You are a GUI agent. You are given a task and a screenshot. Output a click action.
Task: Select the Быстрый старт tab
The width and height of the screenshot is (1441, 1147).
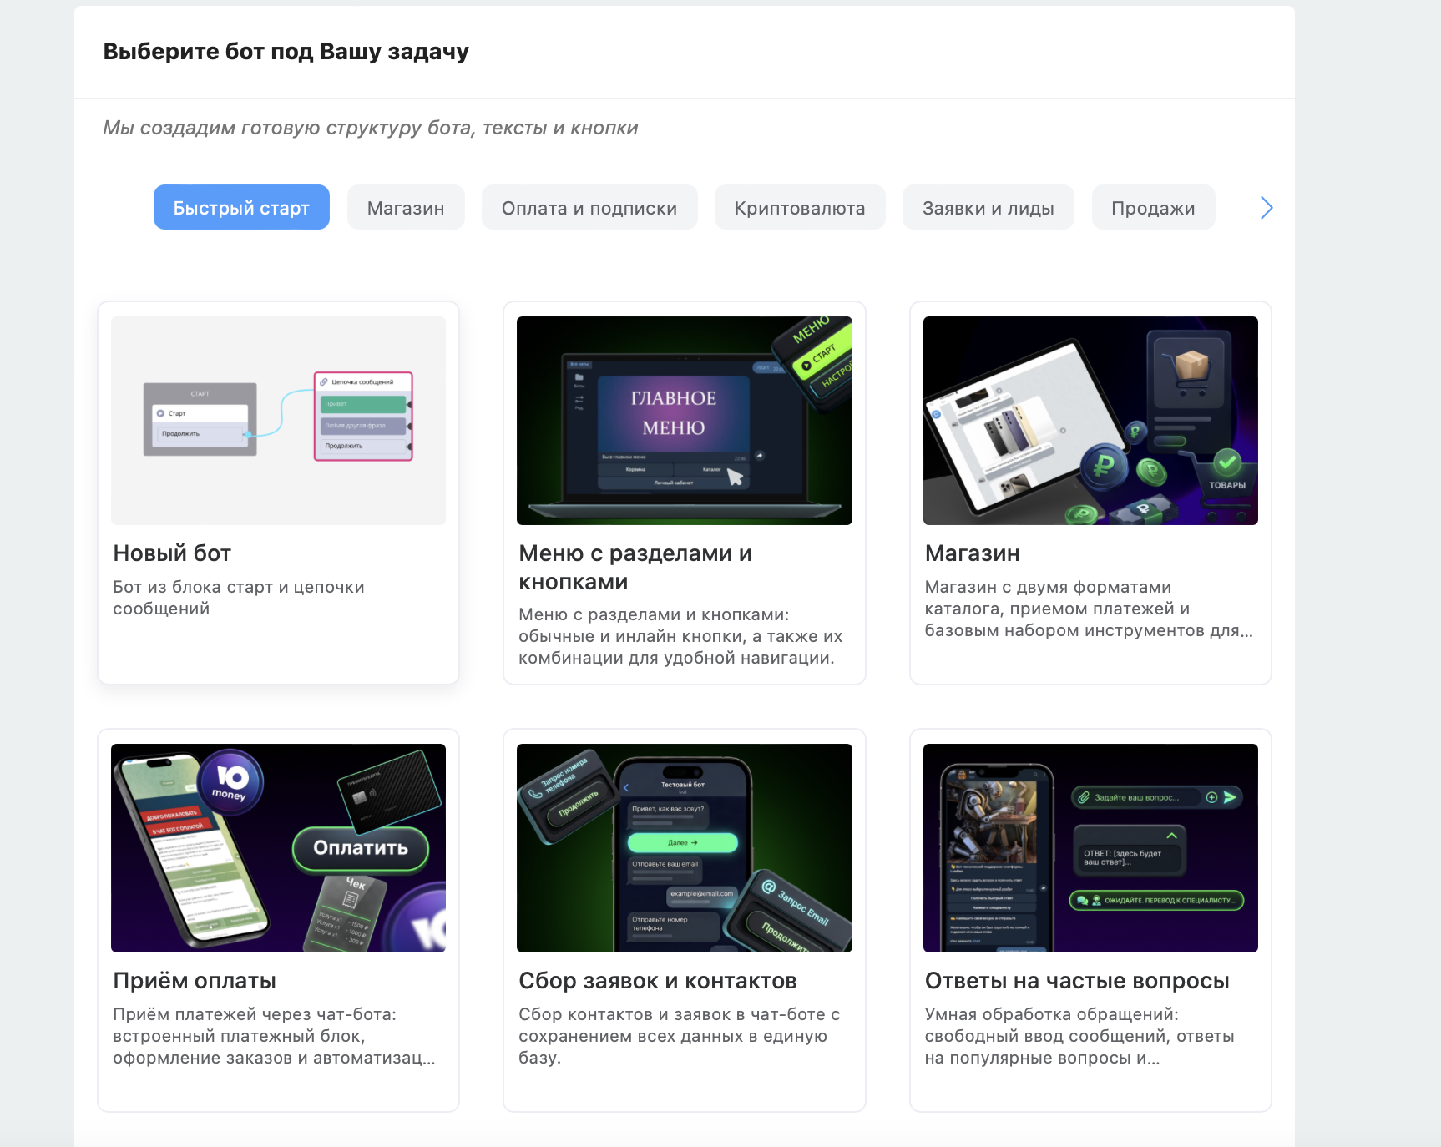point(241,207)
